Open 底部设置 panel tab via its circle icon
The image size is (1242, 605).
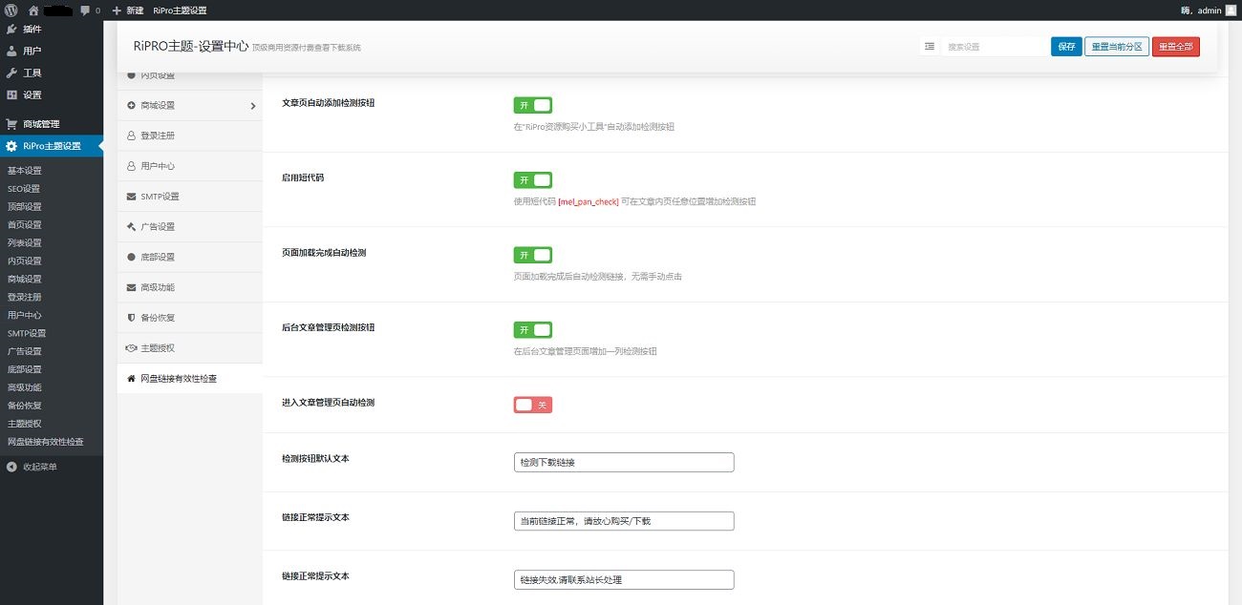pos(131,257)
